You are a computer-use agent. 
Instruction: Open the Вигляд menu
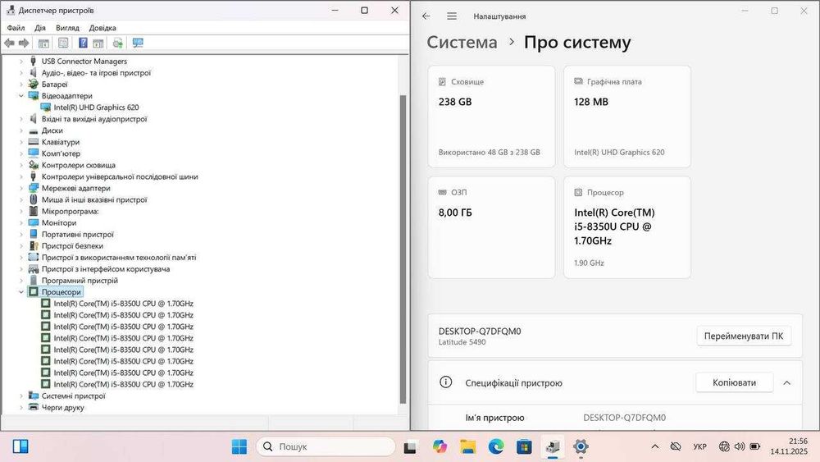click(67, 28)
